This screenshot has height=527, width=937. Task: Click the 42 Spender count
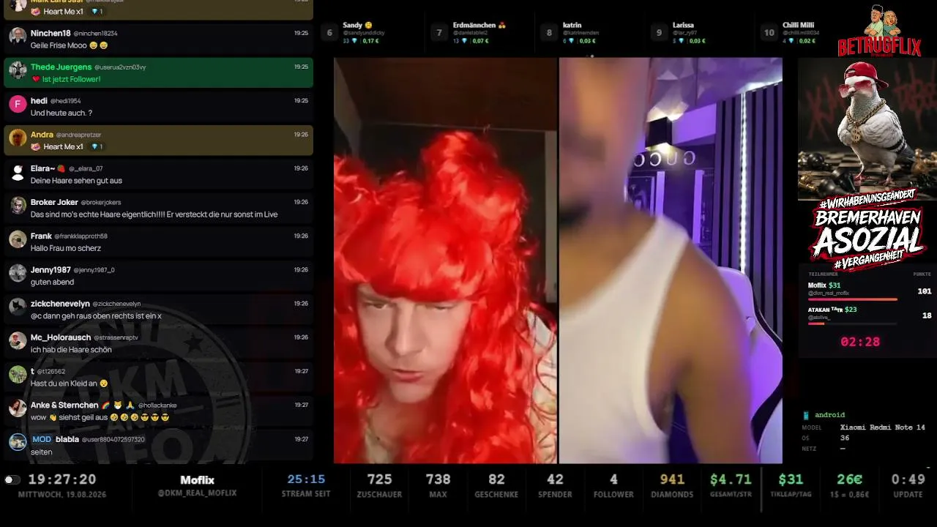tap(555, 479)
